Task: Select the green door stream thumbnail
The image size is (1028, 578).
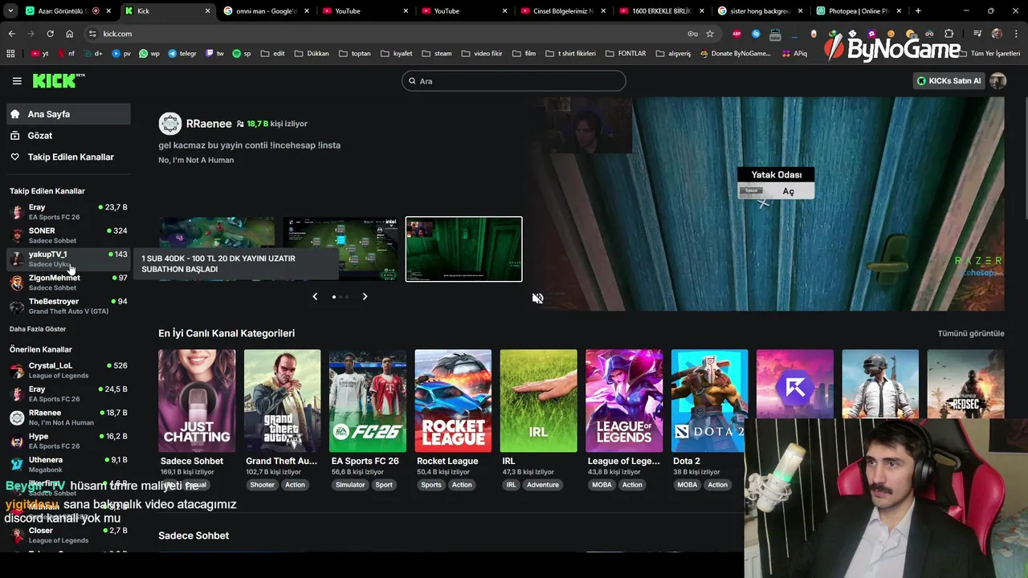Action: [x=463, y=249]
